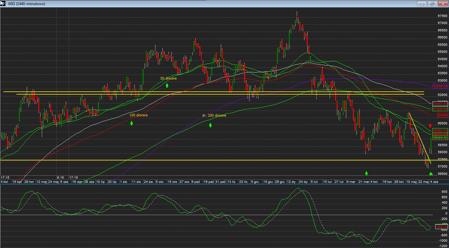Click the orange 59089.60 price tag

tap(440, 137)
